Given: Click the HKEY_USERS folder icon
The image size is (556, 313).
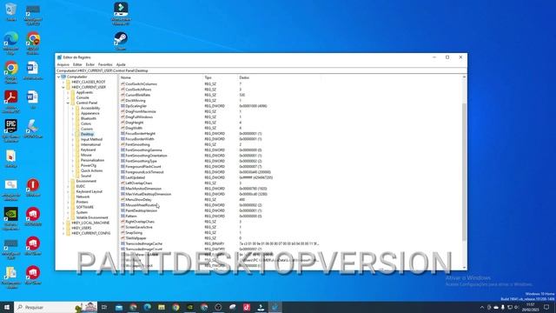Looking at the screenshot, I should click(69, 228).
